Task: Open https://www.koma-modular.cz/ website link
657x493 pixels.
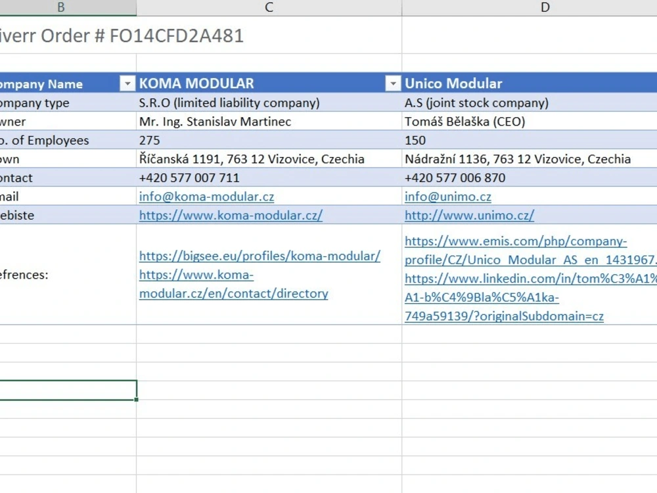Action: (231, 216)
